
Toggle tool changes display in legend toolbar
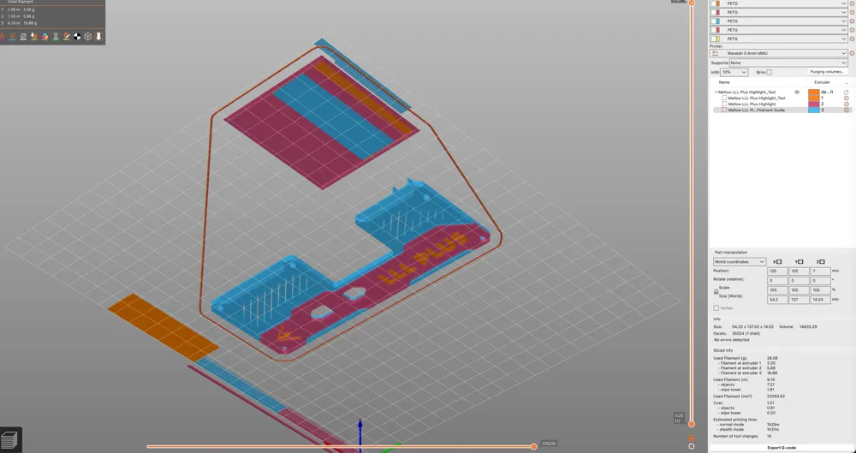tap(34, 37)
